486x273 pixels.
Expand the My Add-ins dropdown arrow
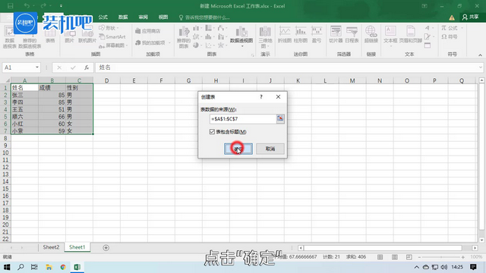[169, 42]
